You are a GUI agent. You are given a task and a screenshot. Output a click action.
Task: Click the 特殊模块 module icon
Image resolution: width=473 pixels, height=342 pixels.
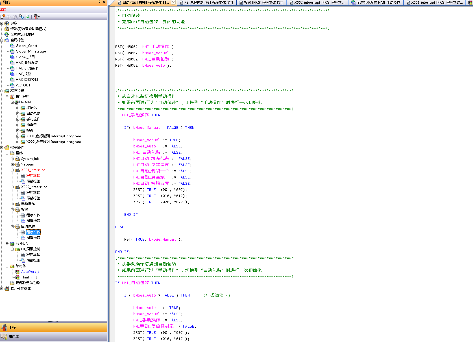7,29
